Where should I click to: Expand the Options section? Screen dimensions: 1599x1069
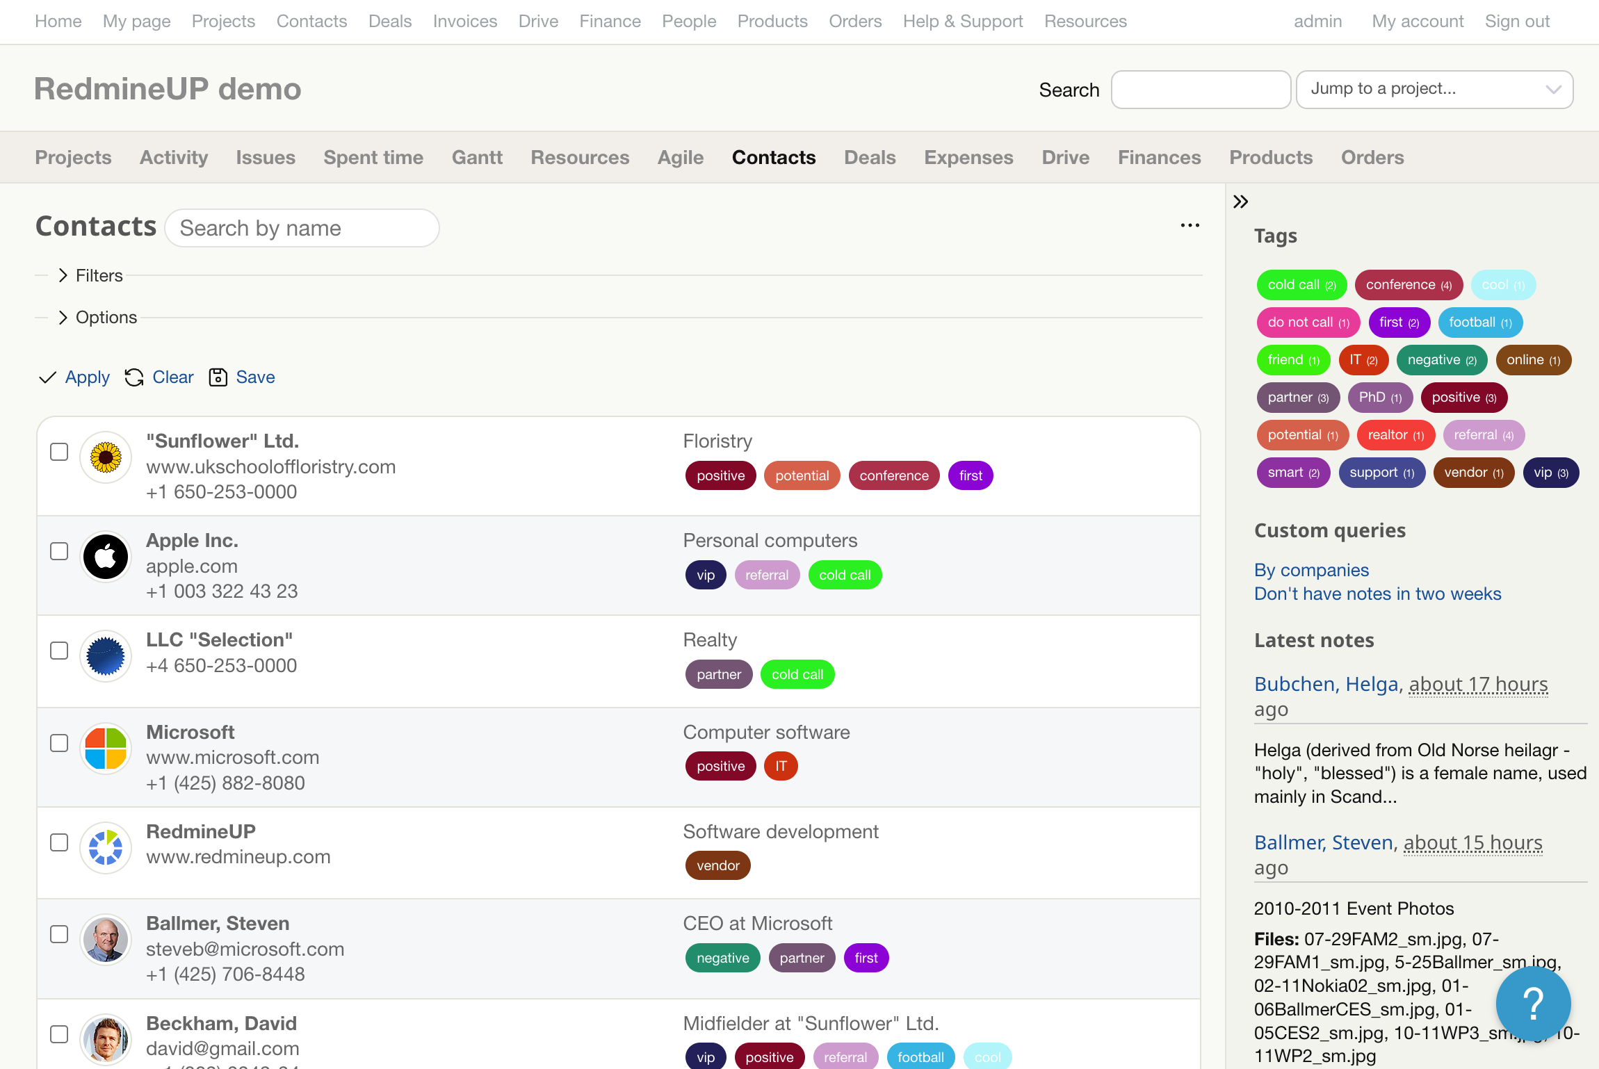(97, 318)
